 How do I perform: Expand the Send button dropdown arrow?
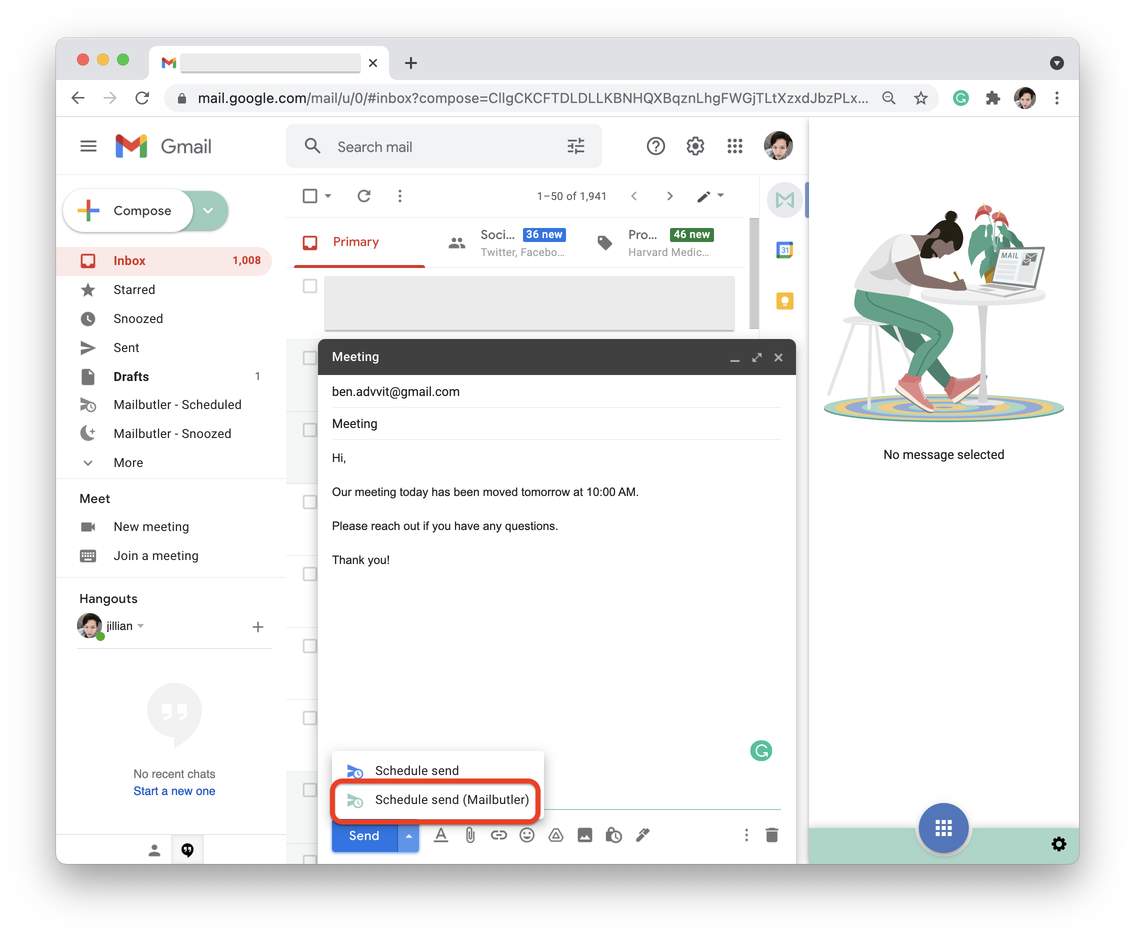(408, 835)
